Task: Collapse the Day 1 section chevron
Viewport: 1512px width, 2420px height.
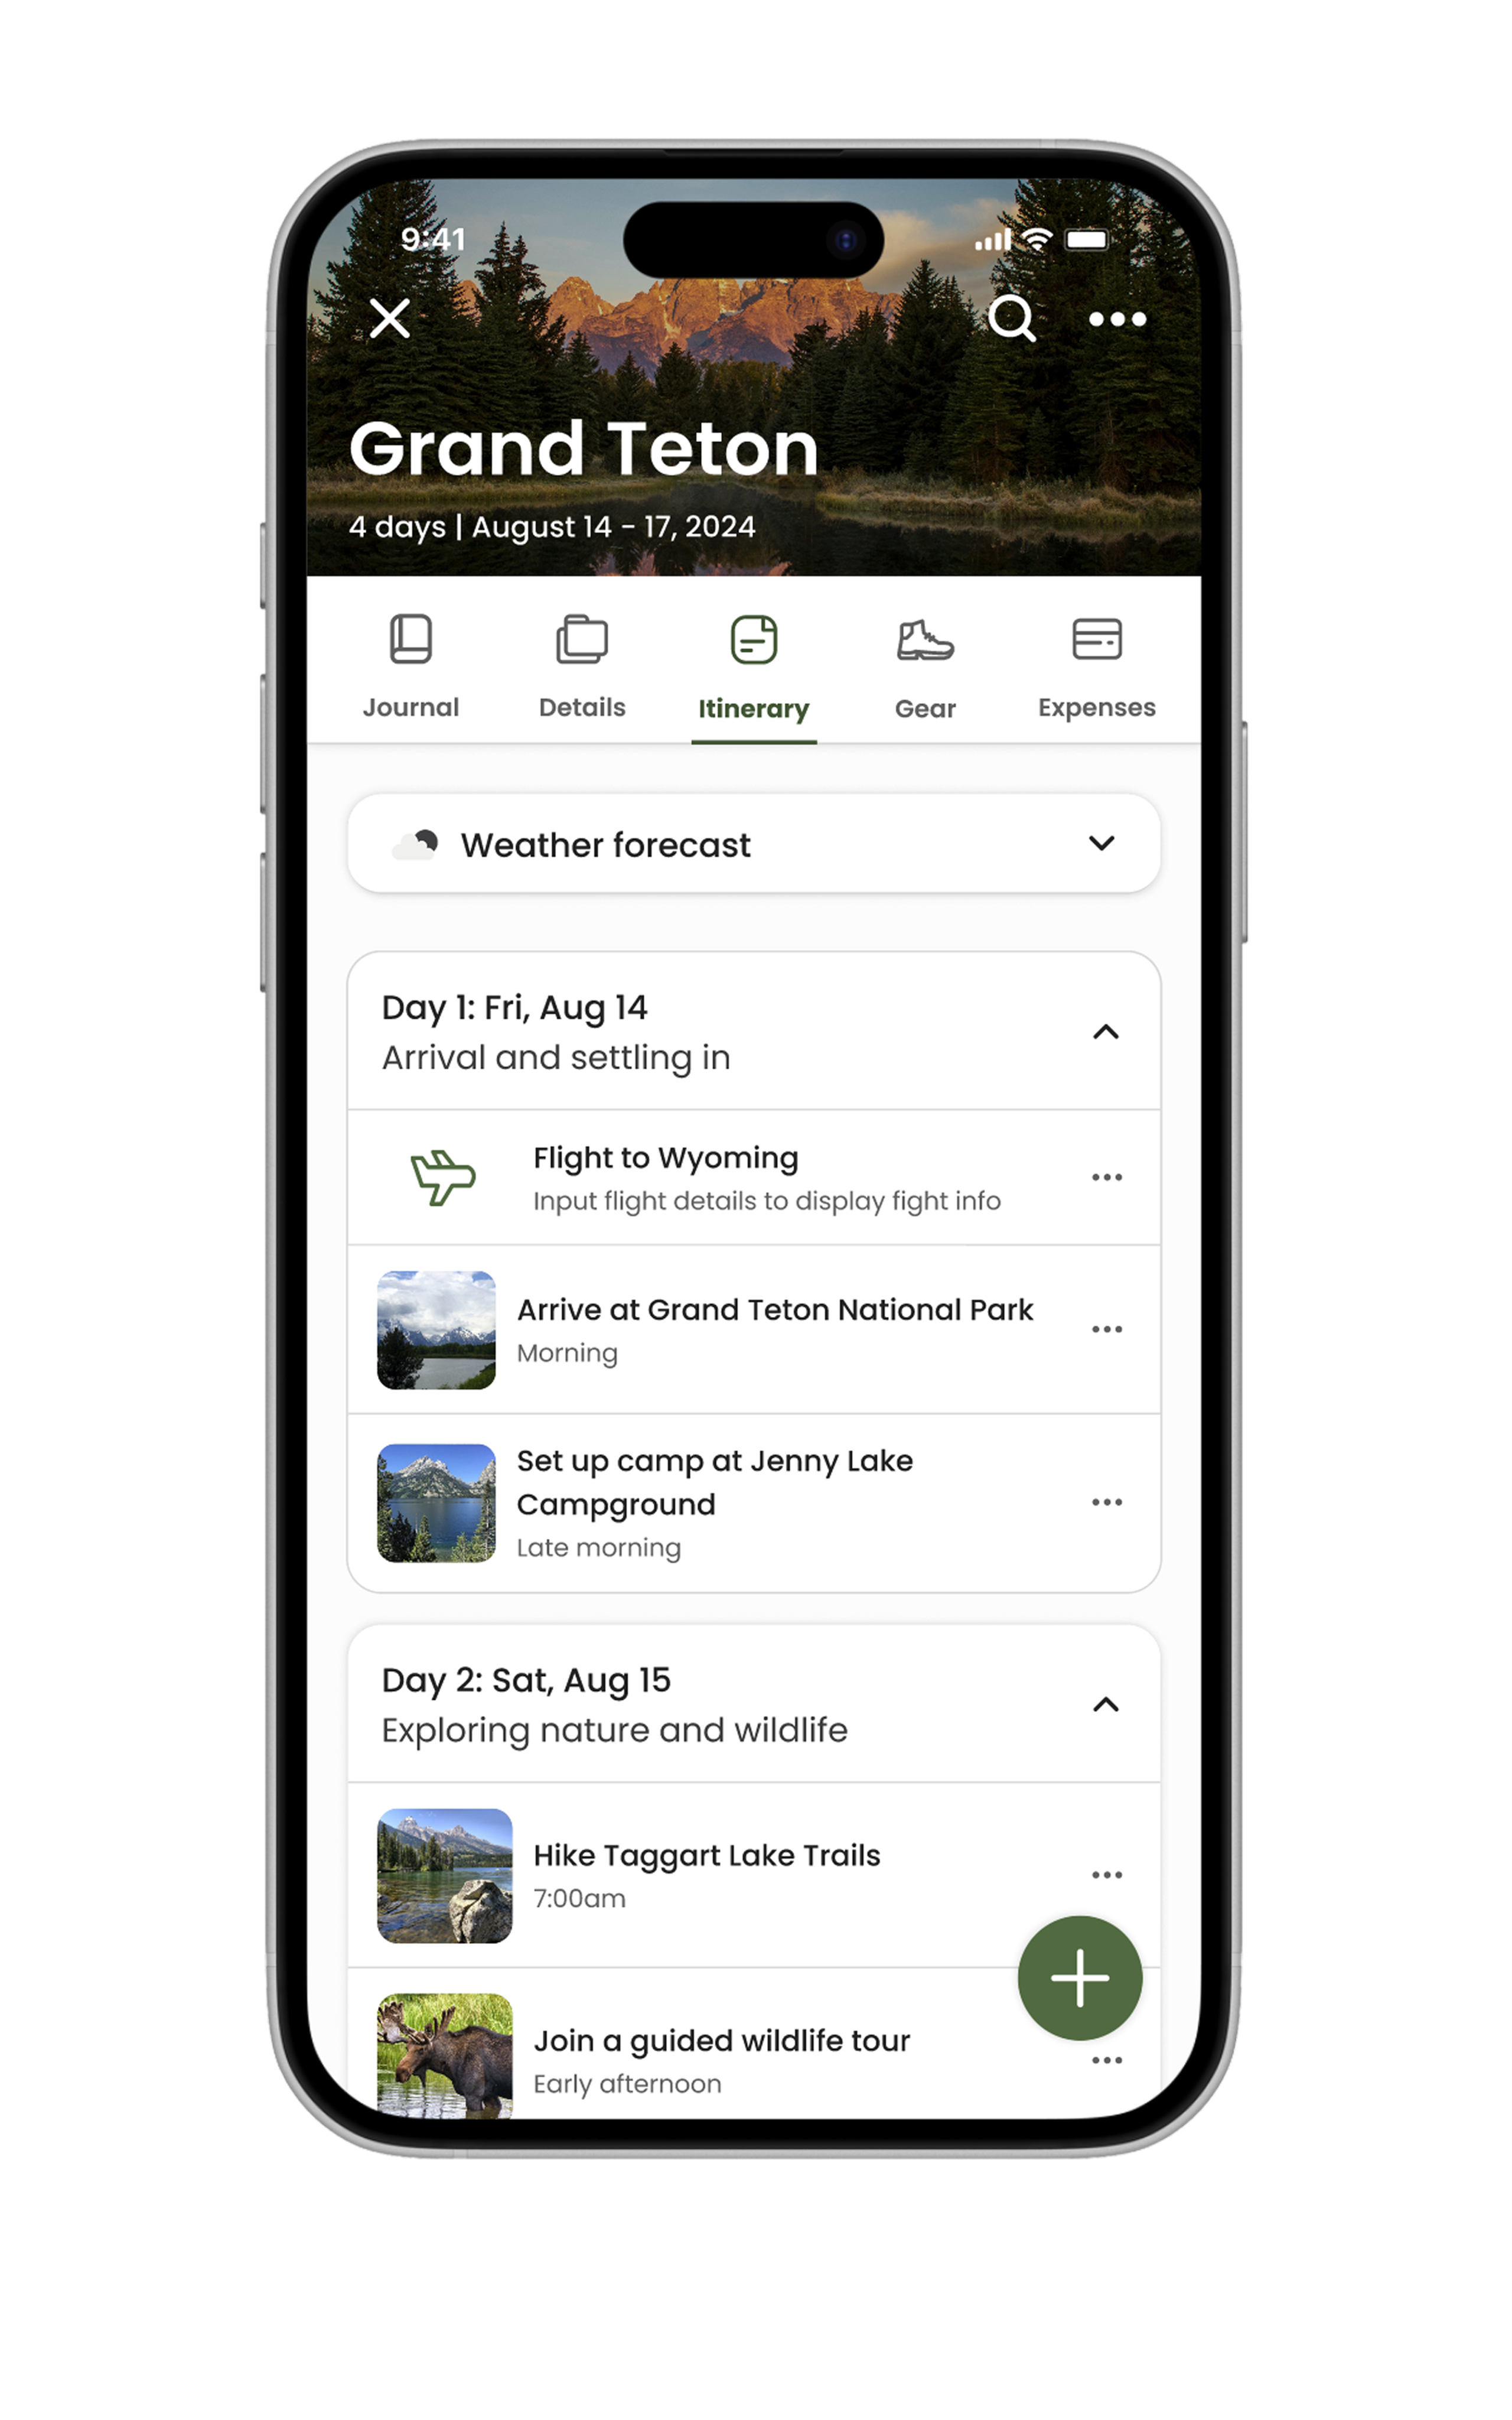Action: pos(1106,1031)
